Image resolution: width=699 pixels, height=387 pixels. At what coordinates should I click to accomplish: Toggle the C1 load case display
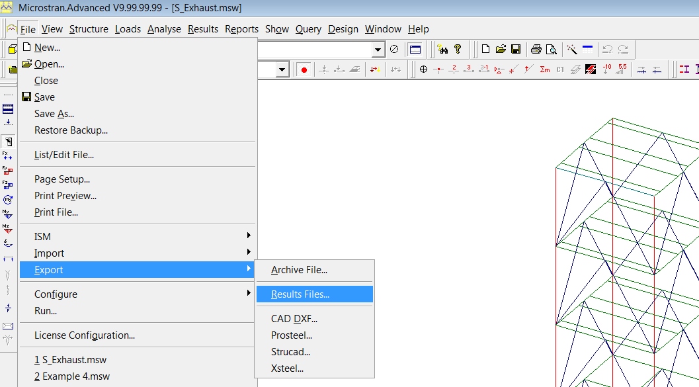click(560, 69)
